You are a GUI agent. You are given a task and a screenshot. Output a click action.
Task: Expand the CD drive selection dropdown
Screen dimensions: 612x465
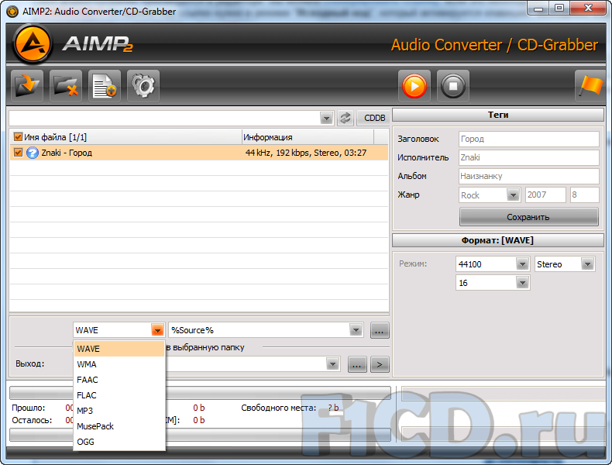326,118
